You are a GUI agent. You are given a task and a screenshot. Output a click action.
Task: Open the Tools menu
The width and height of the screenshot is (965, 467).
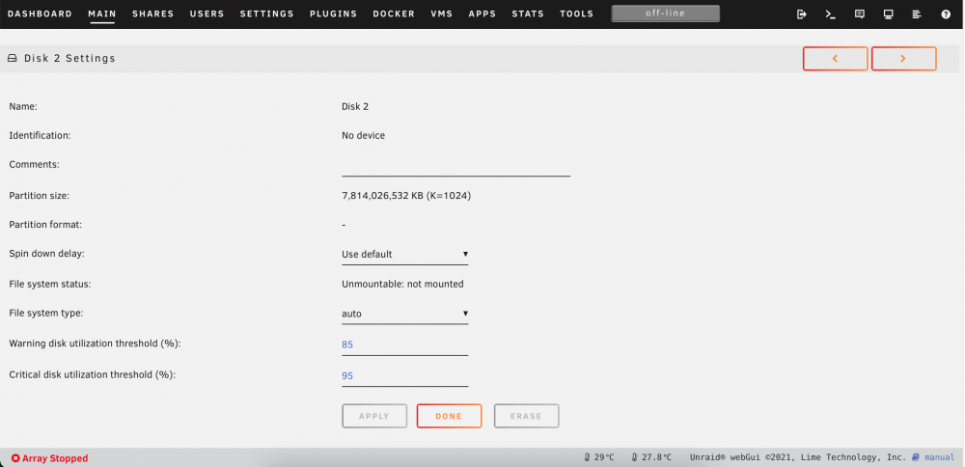pos(577,14)
